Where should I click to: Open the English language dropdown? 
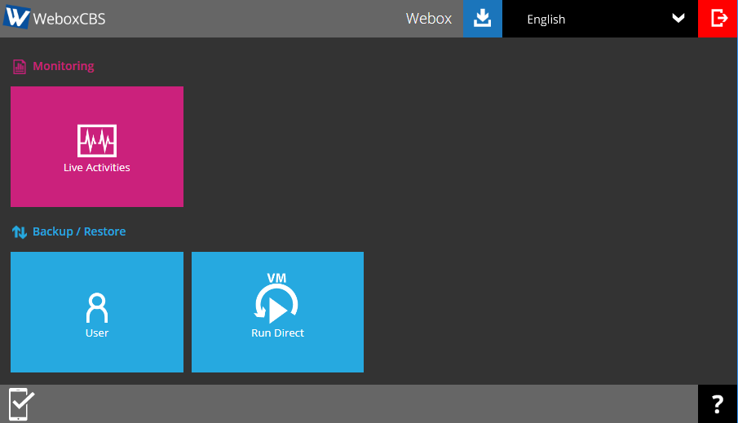point(546,20)
